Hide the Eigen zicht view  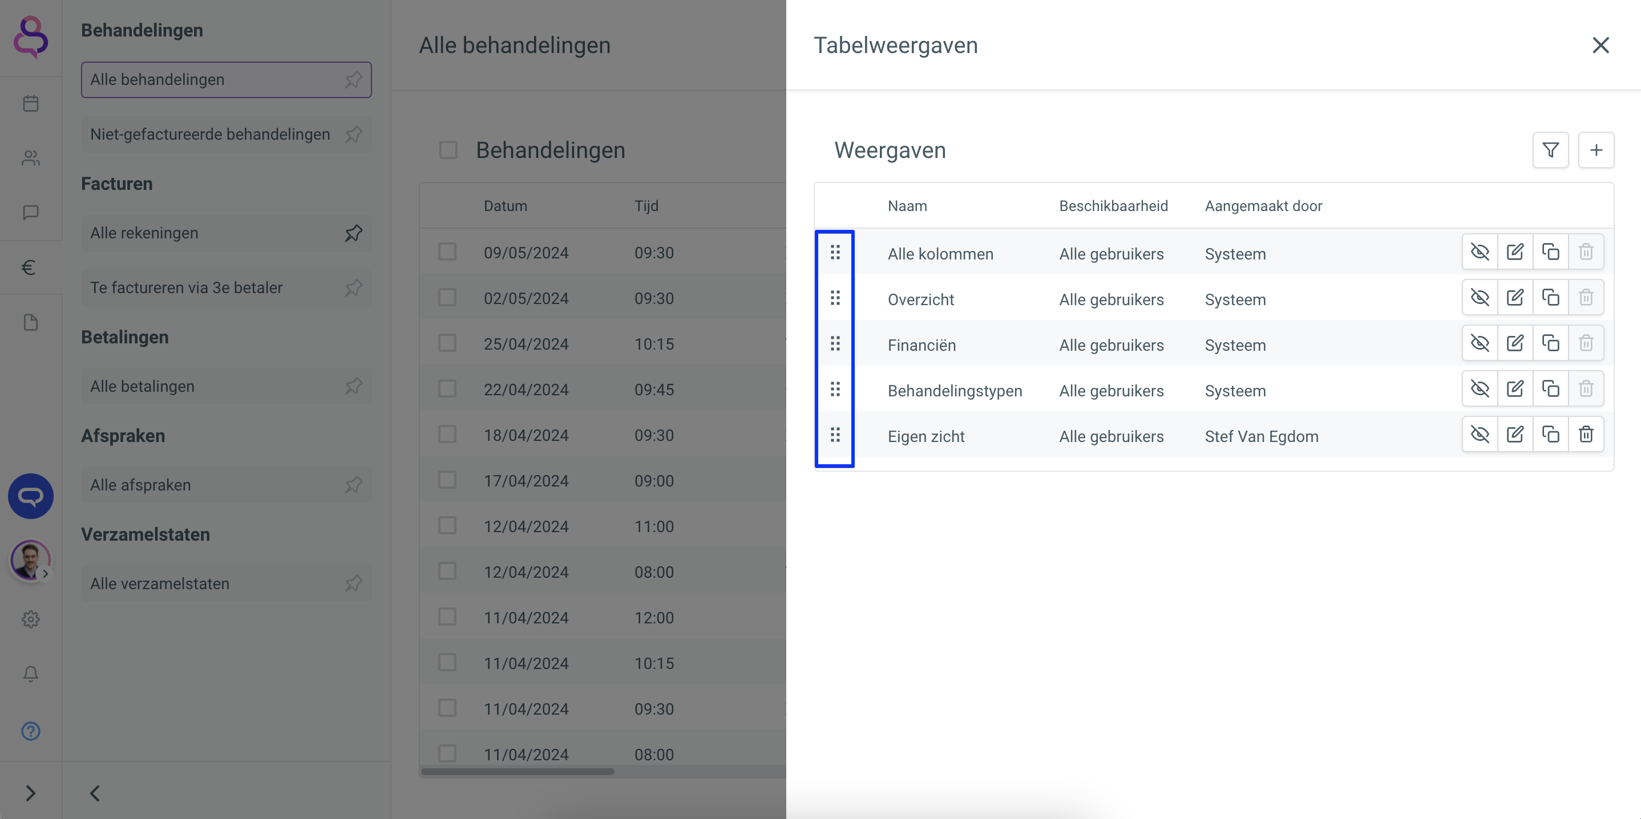pyautogui.click(x=1480, y=435)
